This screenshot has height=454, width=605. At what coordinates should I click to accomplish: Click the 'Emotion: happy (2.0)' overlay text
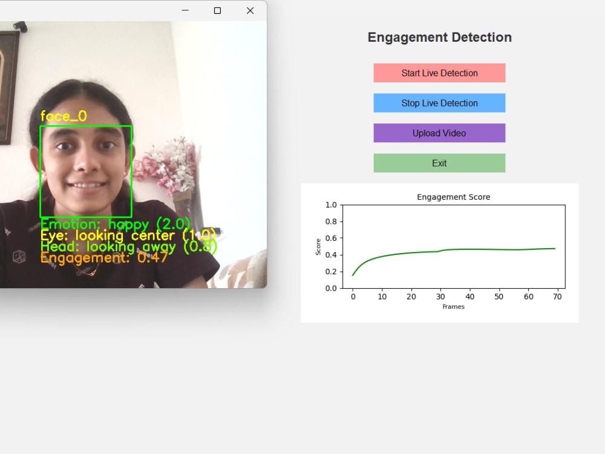tap(116, 224)
